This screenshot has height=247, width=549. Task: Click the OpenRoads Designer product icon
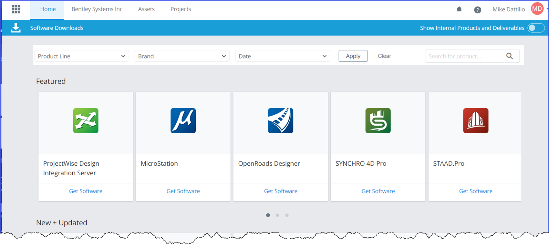tap(281, 121)
